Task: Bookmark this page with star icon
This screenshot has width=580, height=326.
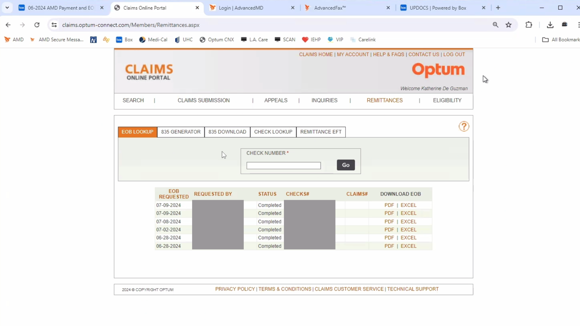Action: pyautogui.click(x=509, y=25)
